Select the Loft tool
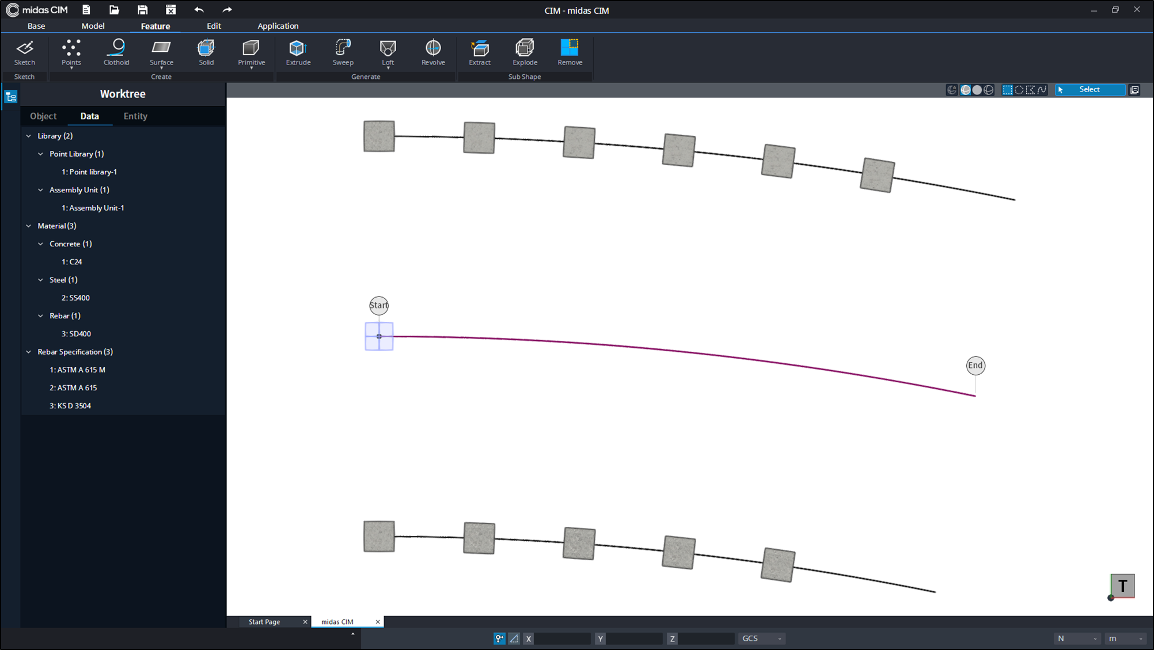 point(388,52)
